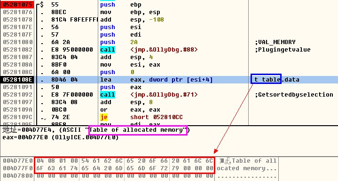This screenshot has width=338, height=181.
Task: Click operand eax, eax
Action: [x=145, y=110]
